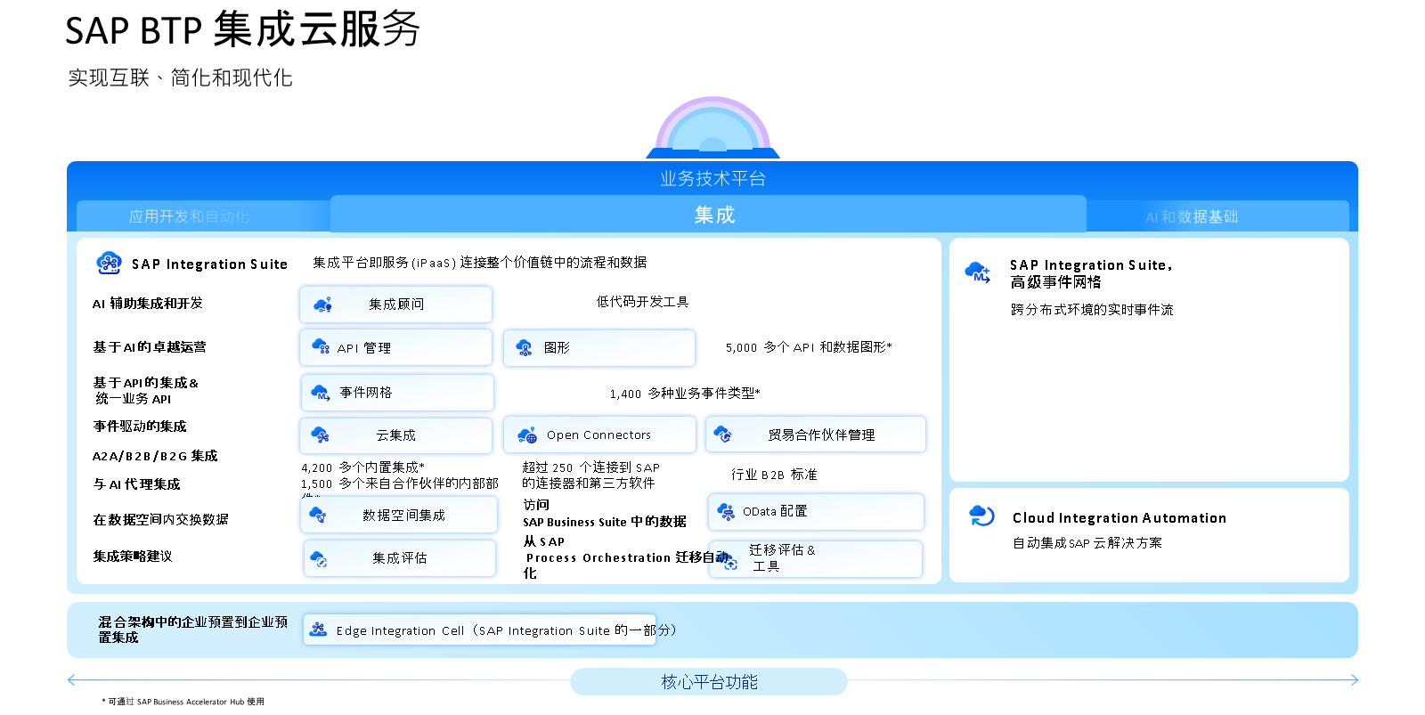Click the API 管理 cloud icon
Image resolution: width=1425 pixels, height=715 pixels.
[x=321, y=346]
